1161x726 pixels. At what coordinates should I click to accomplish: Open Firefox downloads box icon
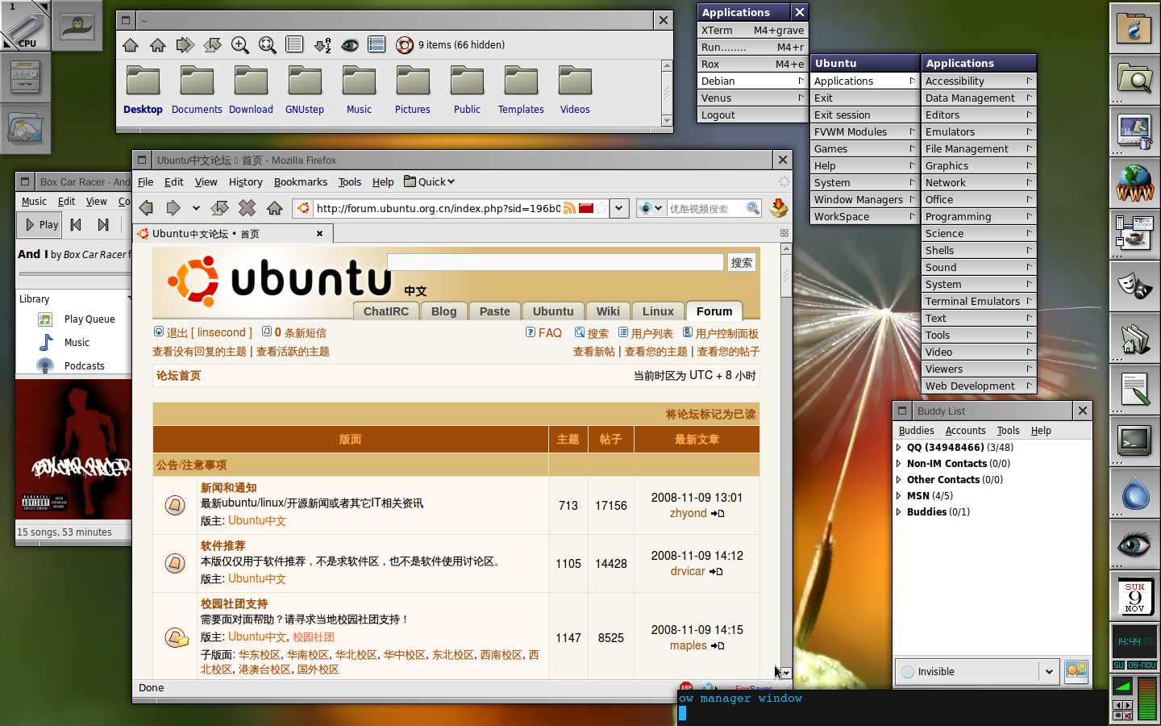[779, 208]
